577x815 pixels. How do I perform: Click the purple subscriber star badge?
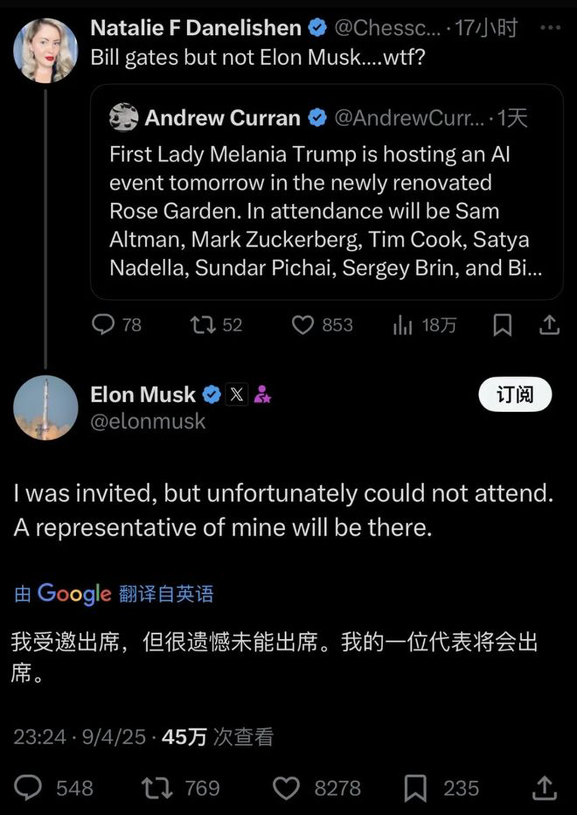pyautogui.click(x=262, y=395)
